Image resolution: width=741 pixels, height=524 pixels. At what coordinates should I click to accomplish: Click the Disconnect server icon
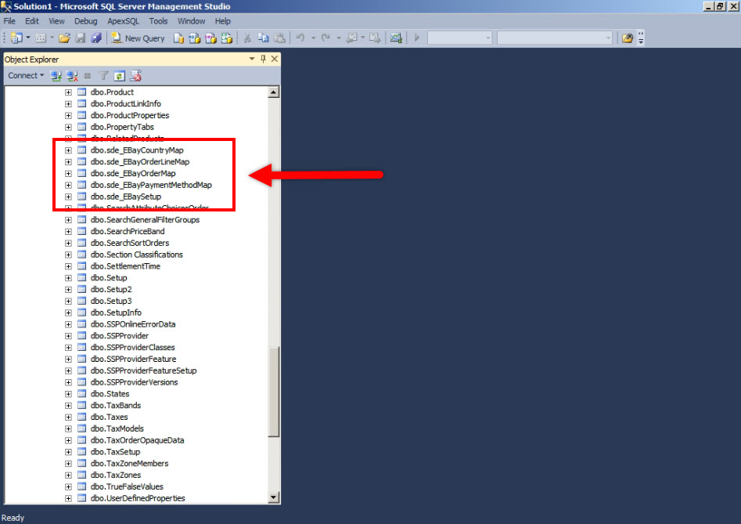point(72,76)
